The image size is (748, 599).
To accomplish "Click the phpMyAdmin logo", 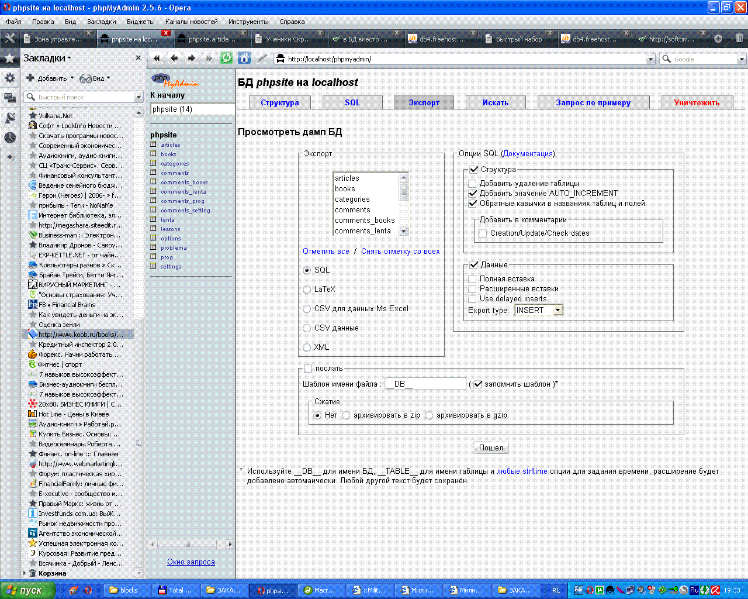I will [x=175, y=80].
